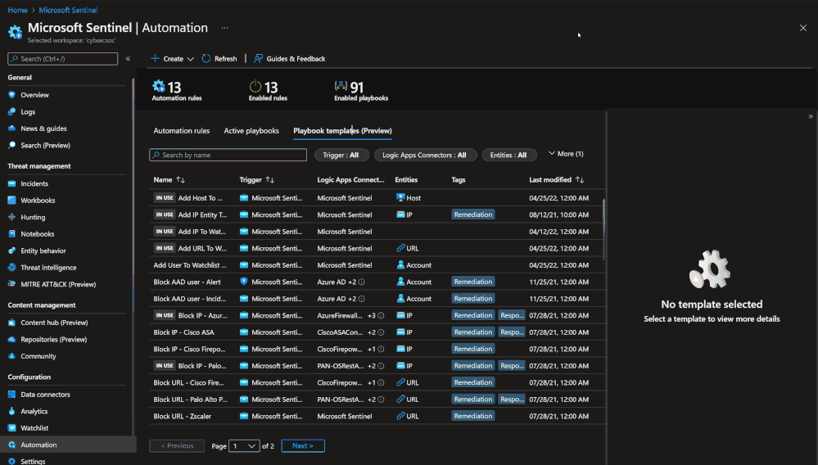Select Entity behavior icon
The height and width of the screenshot is (465, 818).
click(12, 251)
